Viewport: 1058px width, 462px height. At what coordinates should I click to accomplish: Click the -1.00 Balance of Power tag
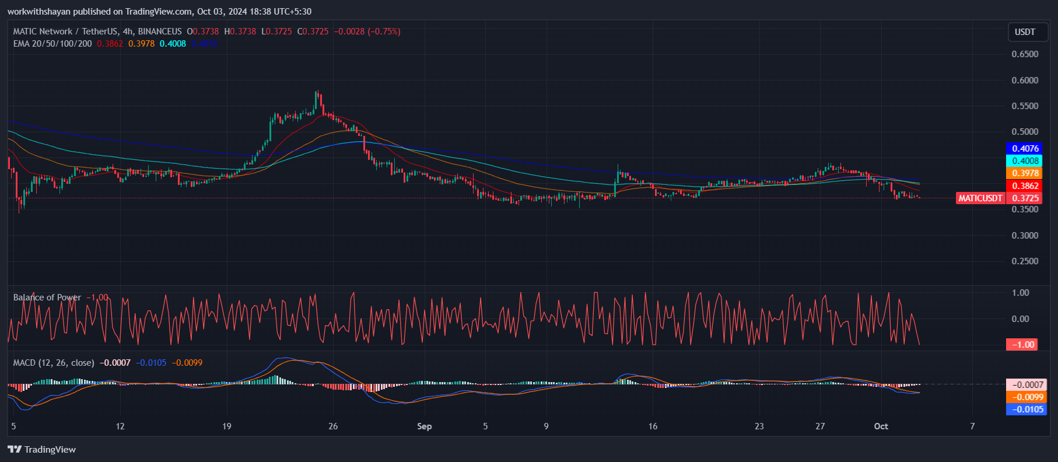(x=1022, y=345)
